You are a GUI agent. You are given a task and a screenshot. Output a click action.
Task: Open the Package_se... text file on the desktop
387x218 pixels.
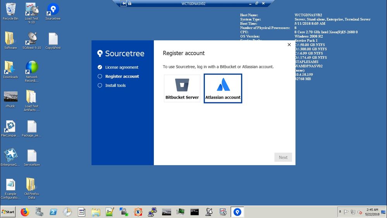tap(32, 128)
